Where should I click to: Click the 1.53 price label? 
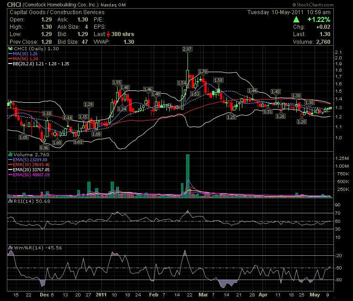(x=195, y=94)
